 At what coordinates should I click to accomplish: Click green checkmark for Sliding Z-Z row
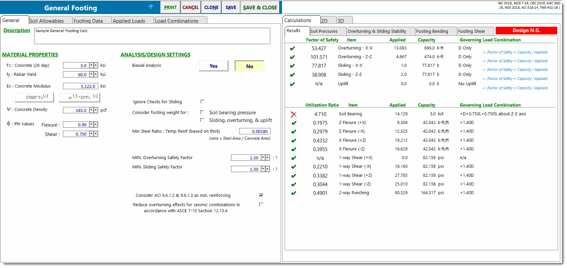[292, 75]
